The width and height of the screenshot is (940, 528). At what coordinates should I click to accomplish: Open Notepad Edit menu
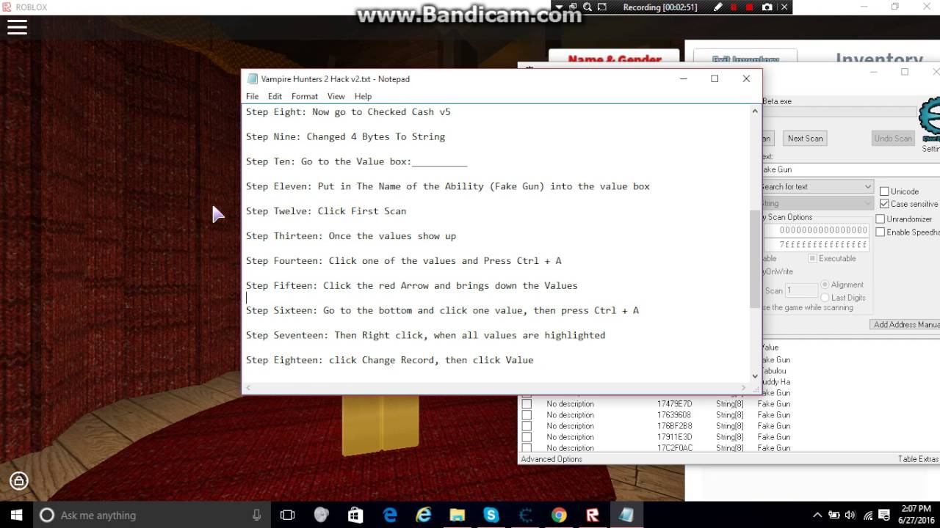click(x=275, y=96)
